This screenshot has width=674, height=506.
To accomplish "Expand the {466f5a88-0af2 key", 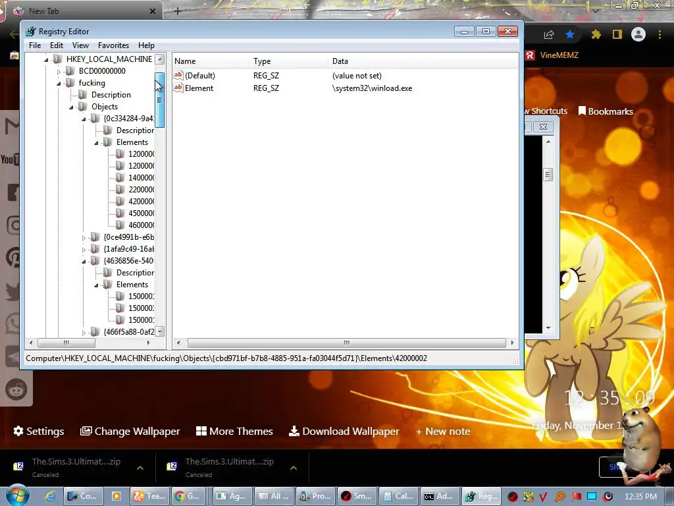I will [x=84, y=333].
